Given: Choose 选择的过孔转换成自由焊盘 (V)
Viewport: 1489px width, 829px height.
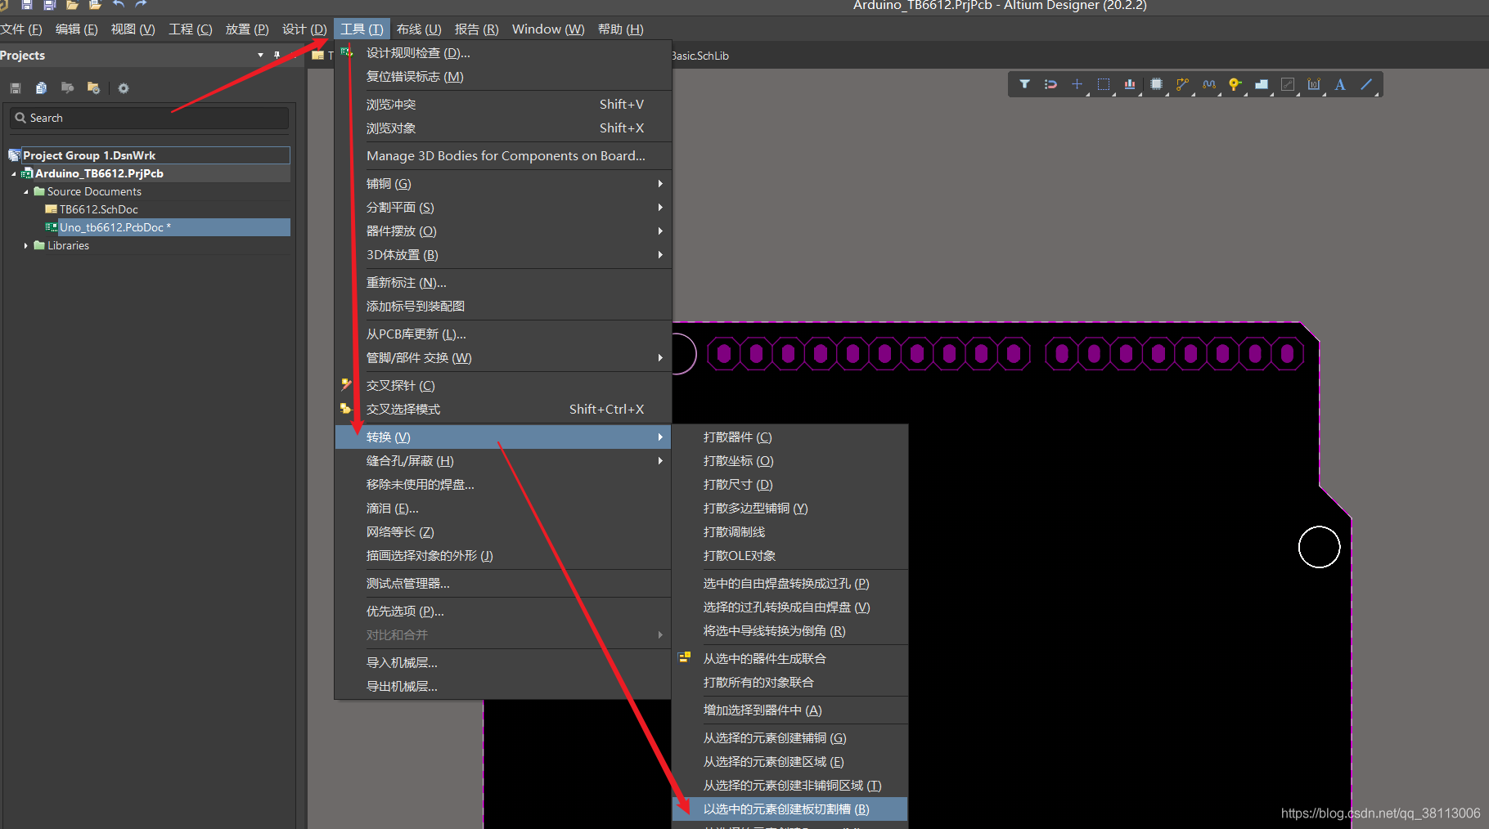Looking at the screenshot, I should 789,607.
